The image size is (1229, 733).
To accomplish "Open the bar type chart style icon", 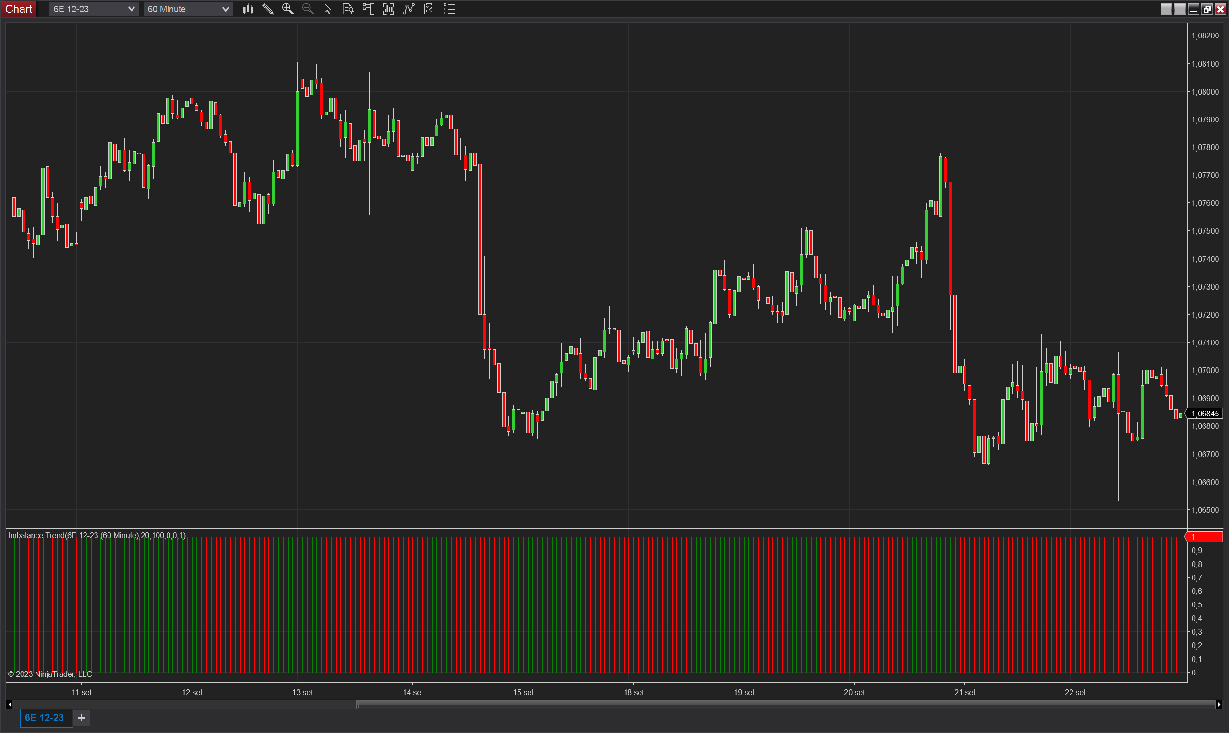I will tap(248, 9).
